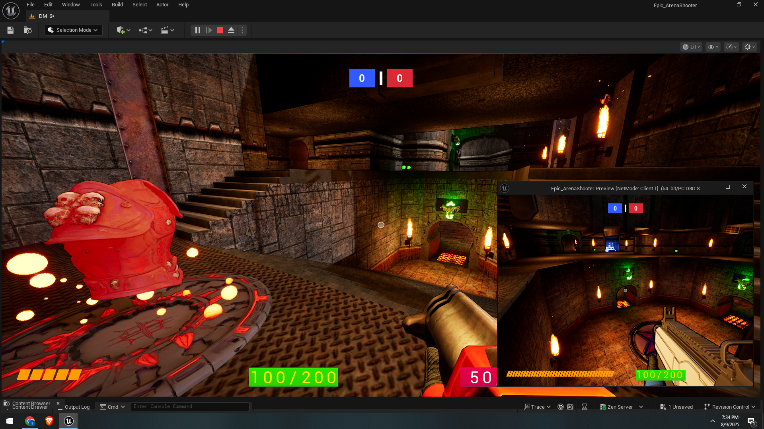This screenshot has width=764, height=429.
Task: Show hidden system tray icons
Action: click(x=712, y=421)
